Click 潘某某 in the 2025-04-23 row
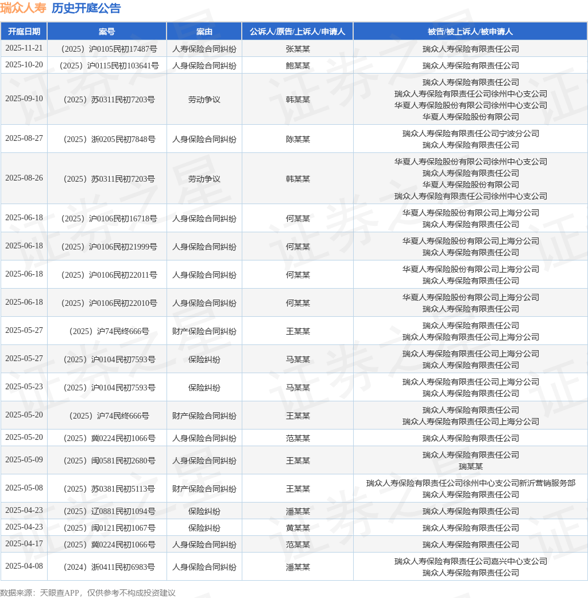This screenshot has width=588, height=598. pyautogui.click(x=298, y=511)
